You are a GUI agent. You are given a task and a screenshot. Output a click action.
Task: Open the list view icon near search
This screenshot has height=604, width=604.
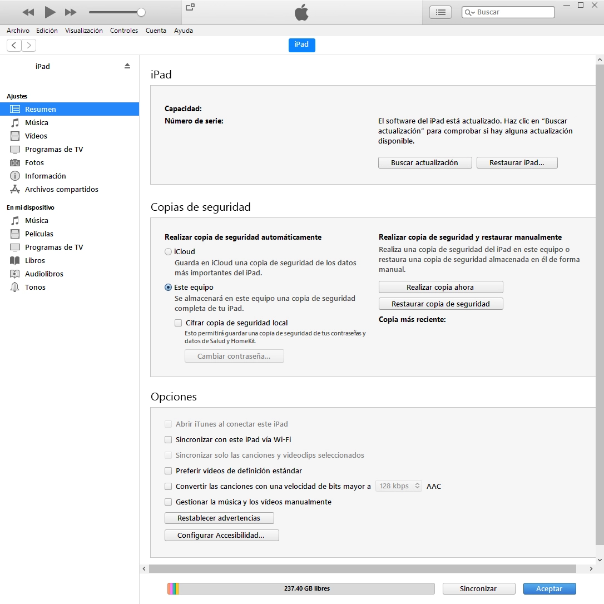pyautogui.click(x=440, y=12)
